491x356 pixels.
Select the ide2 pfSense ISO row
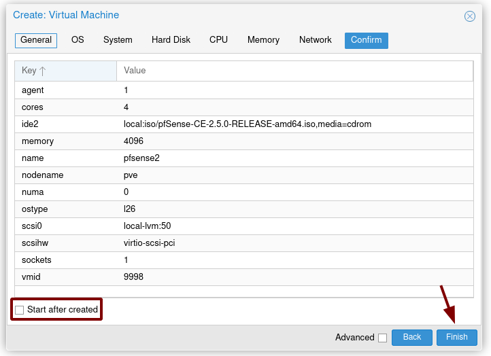[x=244, y=124]
